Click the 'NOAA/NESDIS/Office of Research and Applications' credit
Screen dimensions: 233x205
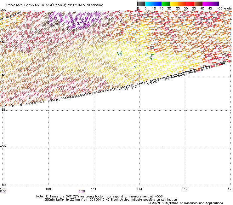point(185,203)
